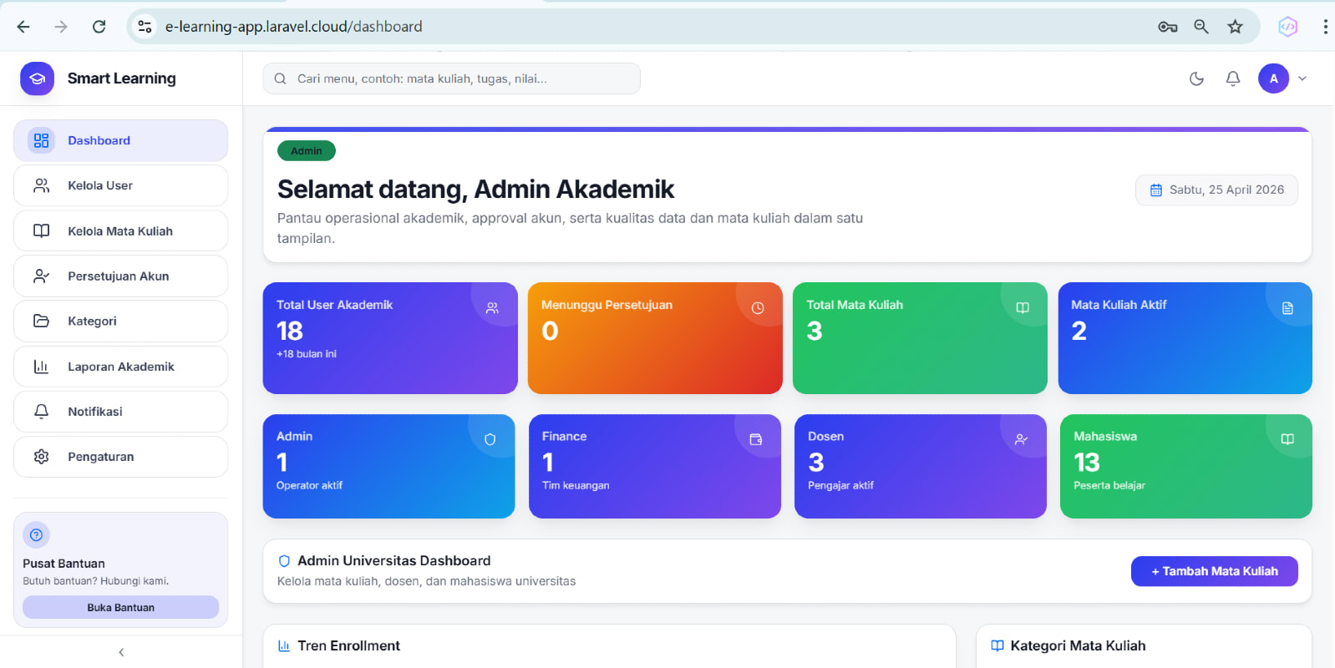The width and height of the screenshot is (1335, 668).
Task: Click the shield icon on the Admin card
Action: pyautogui.click(x=490, y=439)
